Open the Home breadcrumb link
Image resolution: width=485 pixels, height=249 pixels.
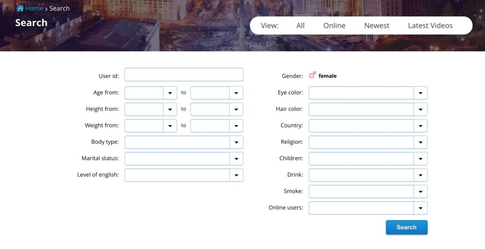tap(34, 9)
